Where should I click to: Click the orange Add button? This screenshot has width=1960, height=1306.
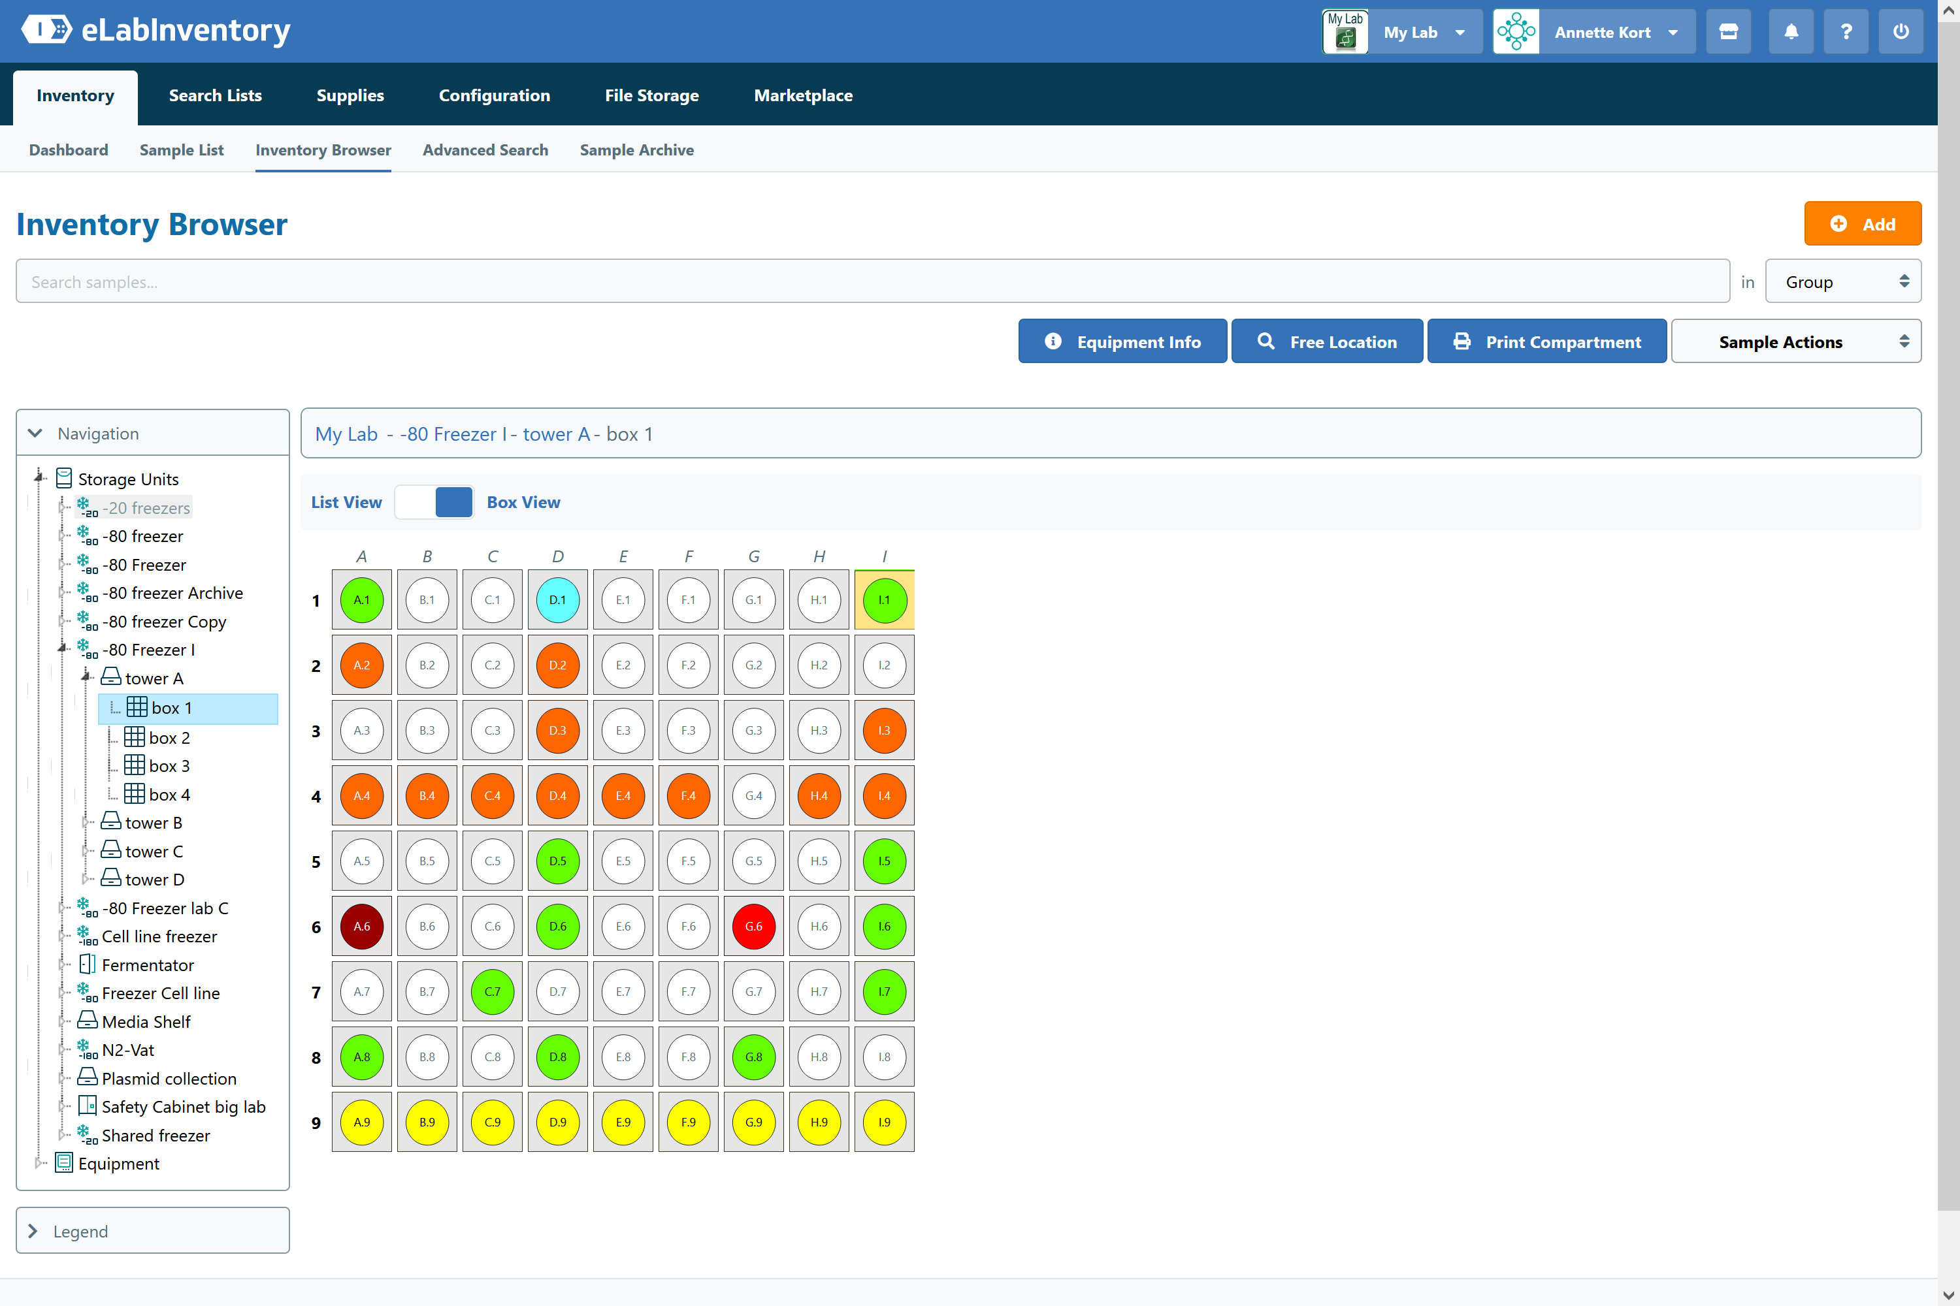tap(1861, 224)
